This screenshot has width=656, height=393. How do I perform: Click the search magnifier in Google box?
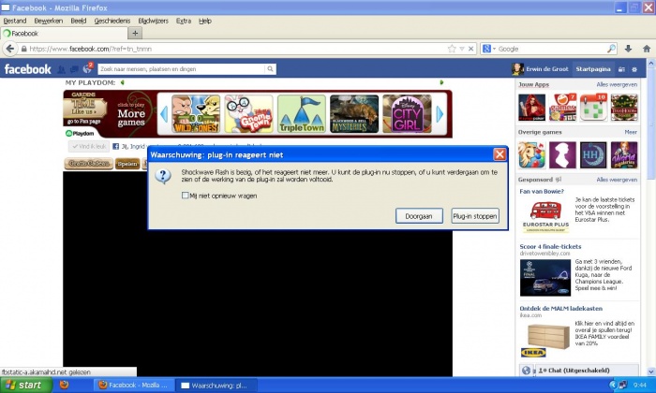(611, 49)
